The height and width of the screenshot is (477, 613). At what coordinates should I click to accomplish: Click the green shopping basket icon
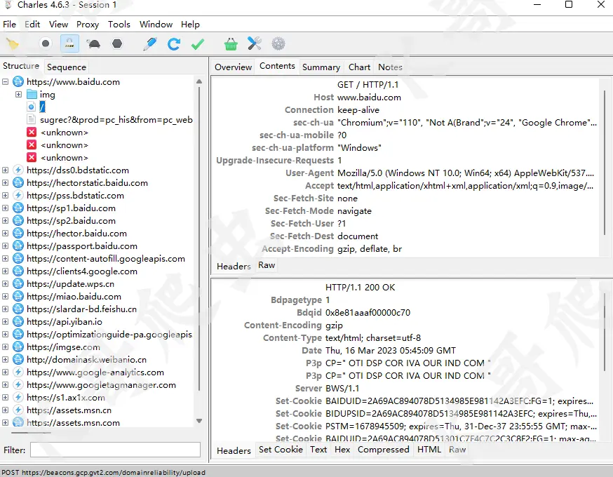pyautogui.click(x=231, y=43)
